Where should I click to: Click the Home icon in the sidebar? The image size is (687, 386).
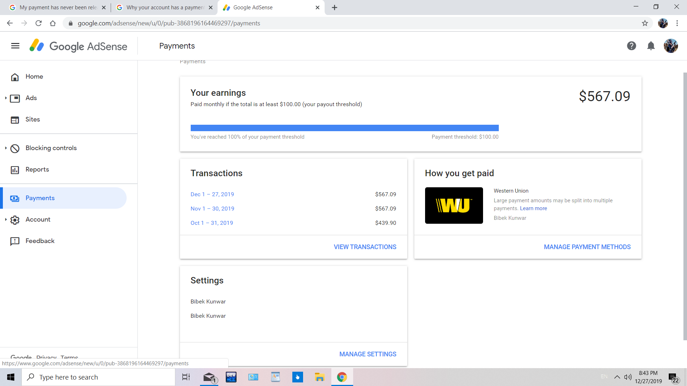tap(15, 77)
